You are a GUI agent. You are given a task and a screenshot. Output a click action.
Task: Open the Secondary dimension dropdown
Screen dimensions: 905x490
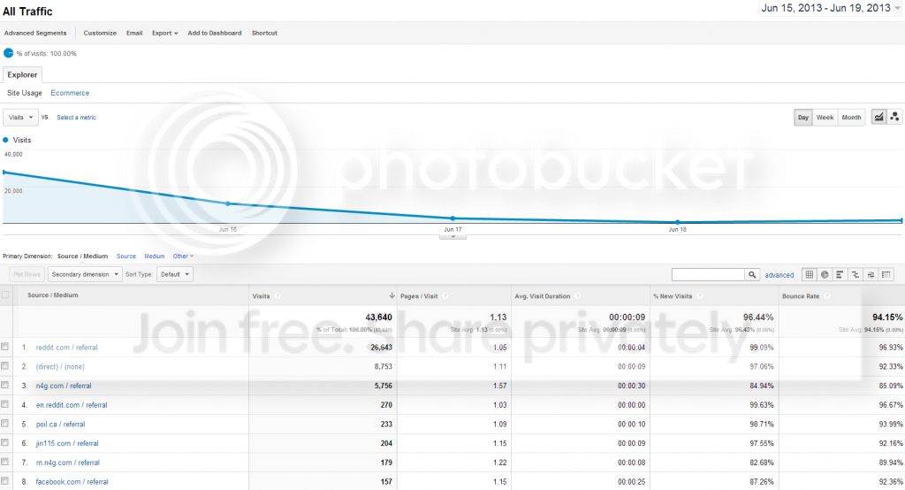tap(85, 274)
